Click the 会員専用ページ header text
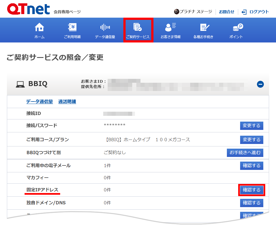276x230 pixels. pyautogui.click(x=67, y=12)
